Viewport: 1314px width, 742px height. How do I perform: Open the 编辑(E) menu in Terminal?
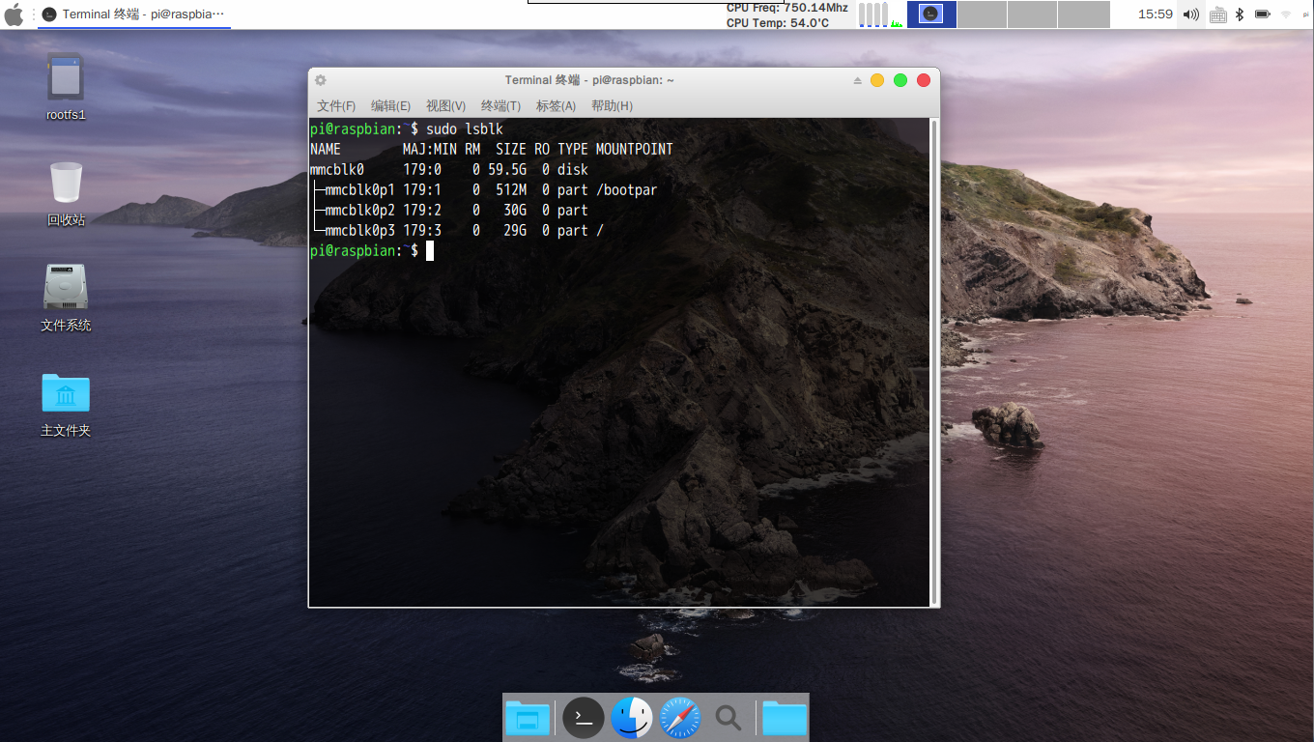click(390, 106)
